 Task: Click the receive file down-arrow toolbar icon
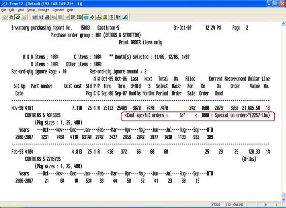(41, 17)
